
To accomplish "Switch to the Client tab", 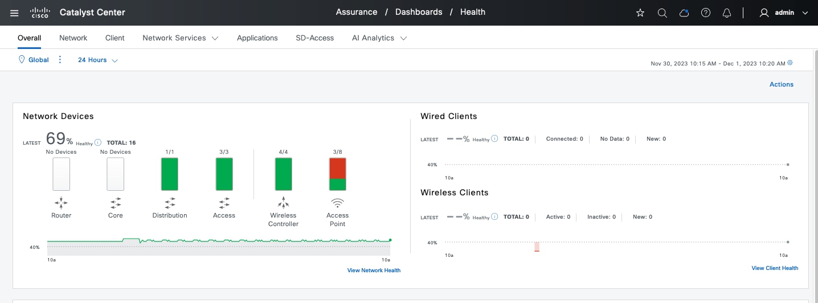I will 114,38.
